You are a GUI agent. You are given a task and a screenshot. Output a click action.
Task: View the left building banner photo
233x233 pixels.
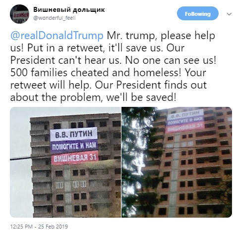[x=65, y=162]
